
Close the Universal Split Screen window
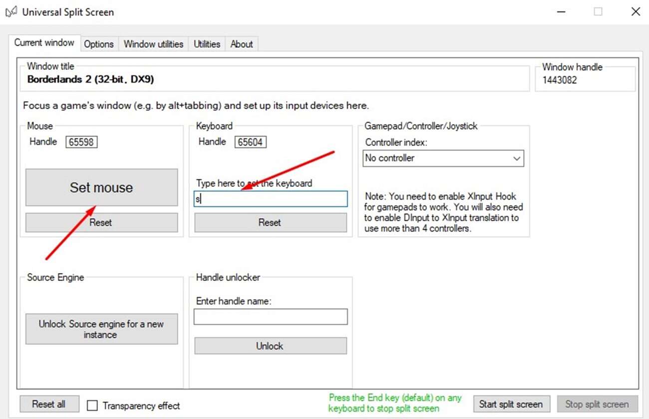coord(636,12)
